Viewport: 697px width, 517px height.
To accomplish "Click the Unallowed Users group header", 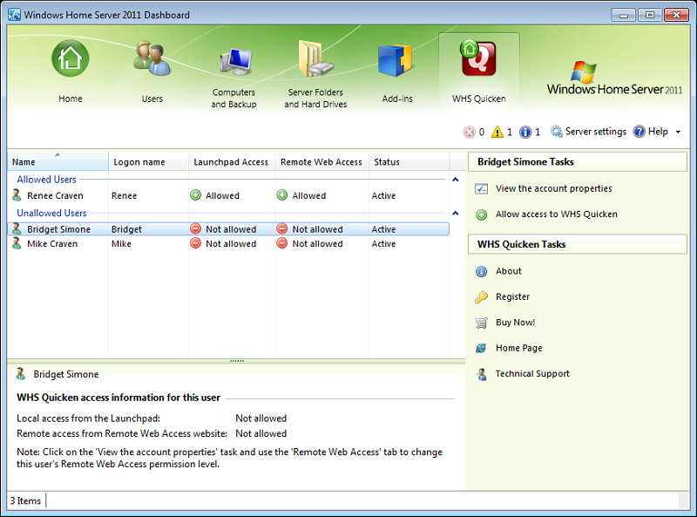I will tap(51, 214).
